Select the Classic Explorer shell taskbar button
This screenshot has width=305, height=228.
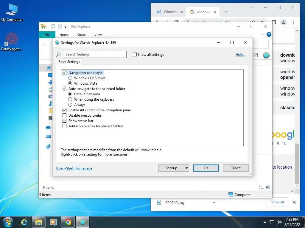83,222
